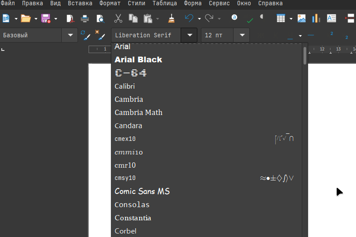Image resolution: width=356 pixels, height=237 pixels.
Task: Open Find and Replace icon
Action: coord(234,17)
